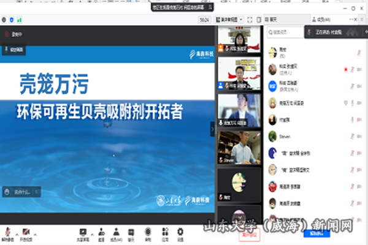This screenshot has width=368, height=245.
Task: Click Steven's muted microphone icon in member list
Action: pos(352,137)
